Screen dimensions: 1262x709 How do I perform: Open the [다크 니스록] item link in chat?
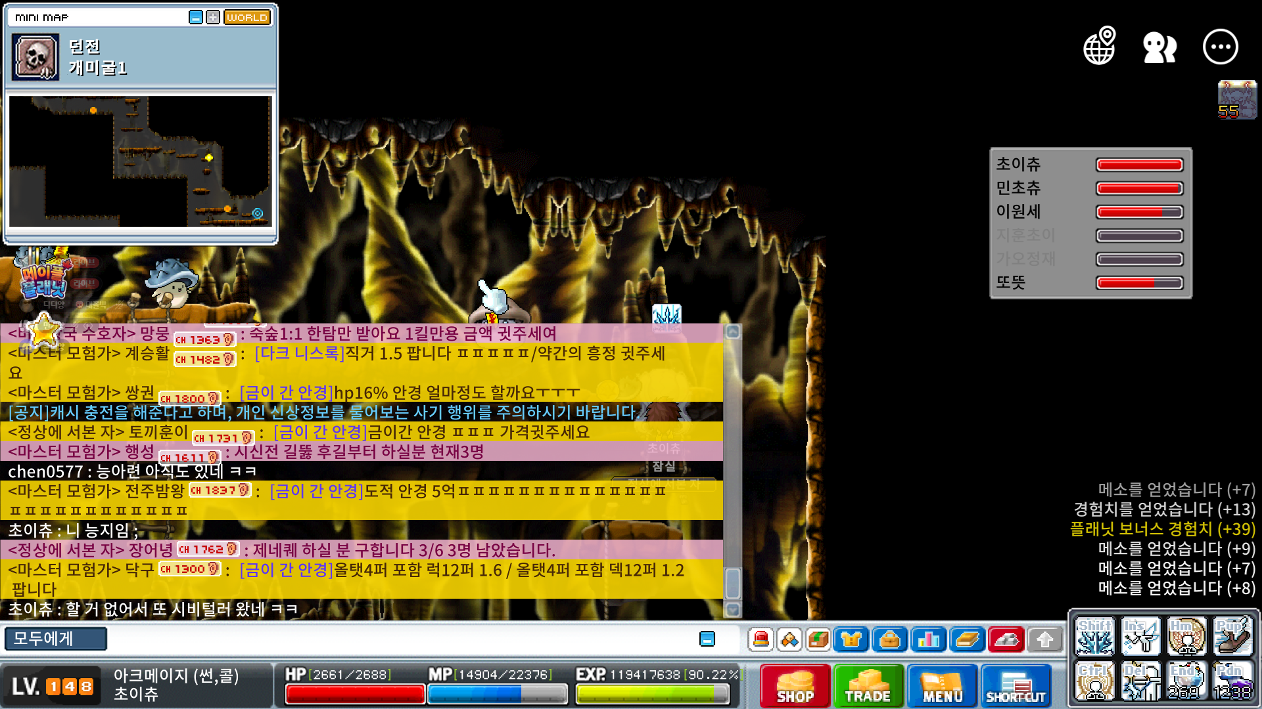point(300,353)
